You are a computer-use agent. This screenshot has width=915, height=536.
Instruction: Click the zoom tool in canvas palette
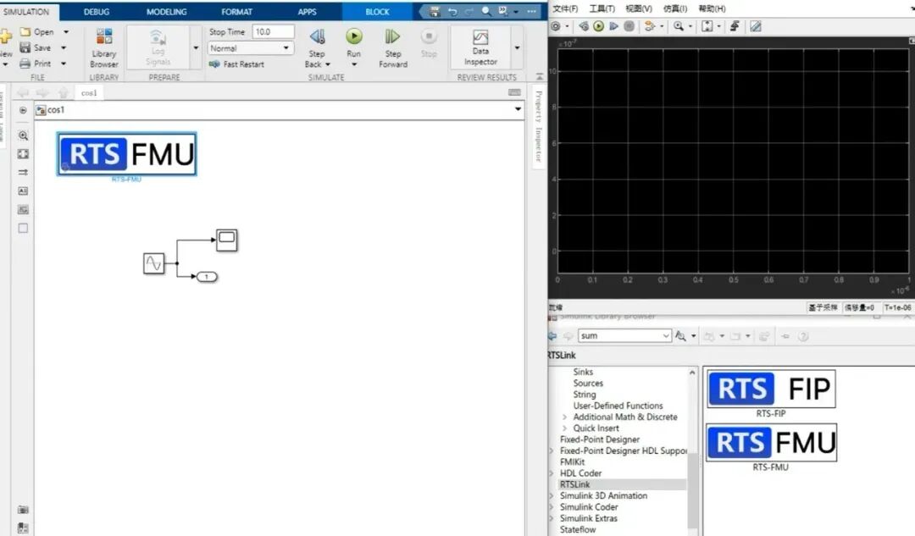23,135
